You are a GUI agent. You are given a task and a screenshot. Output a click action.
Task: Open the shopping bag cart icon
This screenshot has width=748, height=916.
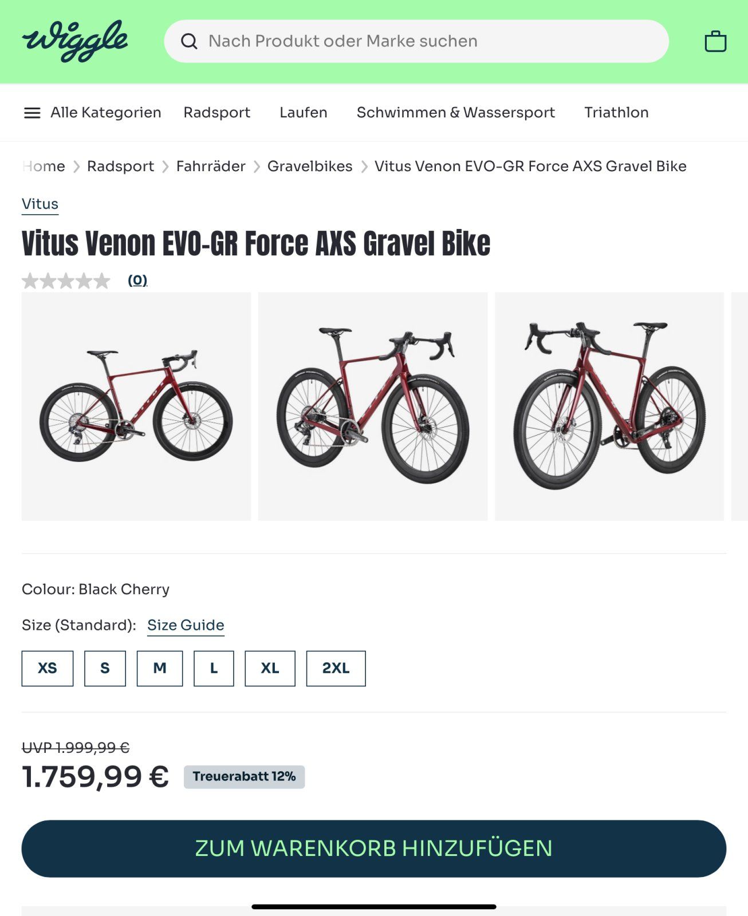pos(715,41)
